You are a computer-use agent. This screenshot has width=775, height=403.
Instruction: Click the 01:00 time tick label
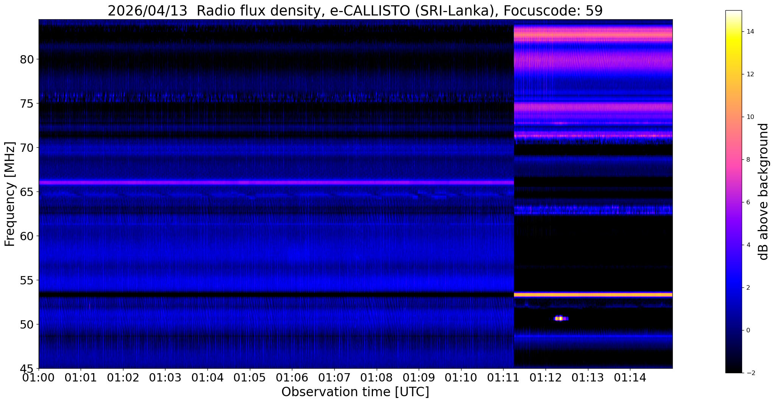tap(39, 377)
